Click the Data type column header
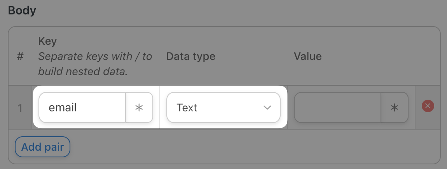Screen dimensions: 447x169 190,56
